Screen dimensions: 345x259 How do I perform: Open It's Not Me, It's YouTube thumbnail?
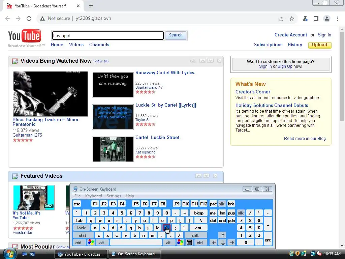click(x=34, y=198)
